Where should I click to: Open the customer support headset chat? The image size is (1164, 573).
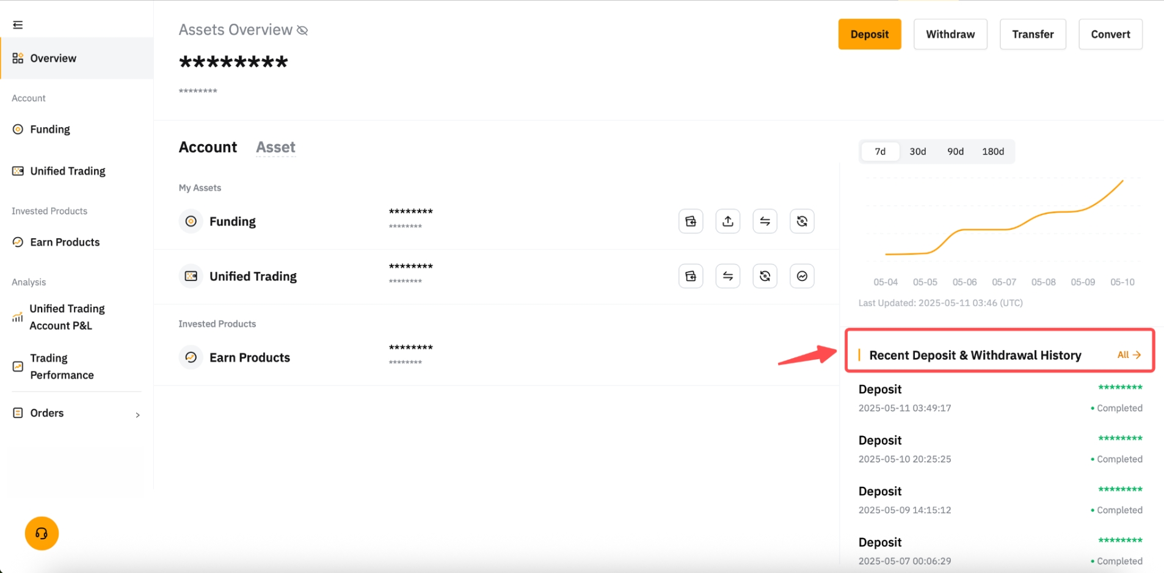(42, 533)
